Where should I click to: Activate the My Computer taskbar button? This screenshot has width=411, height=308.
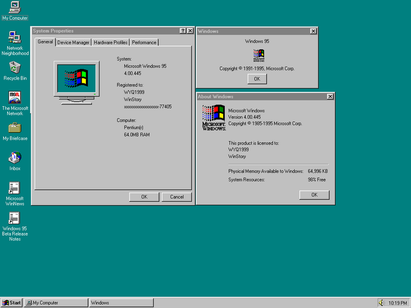click(57, 303)
